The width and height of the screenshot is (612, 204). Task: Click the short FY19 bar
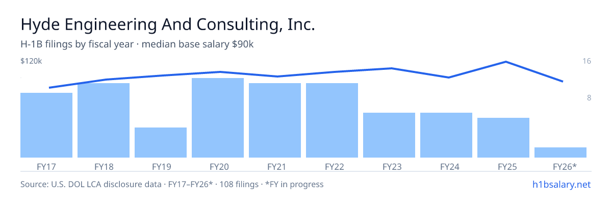161,142
